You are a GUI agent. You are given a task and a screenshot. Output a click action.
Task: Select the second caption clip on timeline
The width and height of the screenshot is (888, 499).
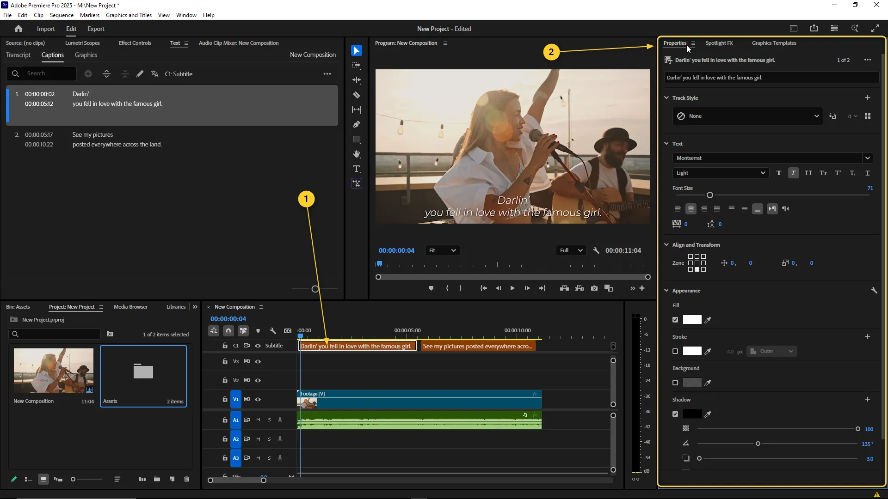(478, 347)
